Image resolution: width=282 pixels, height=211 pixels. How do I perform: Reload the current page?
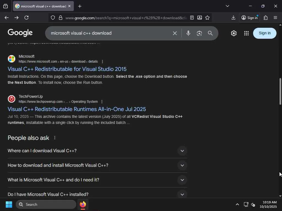26,18
